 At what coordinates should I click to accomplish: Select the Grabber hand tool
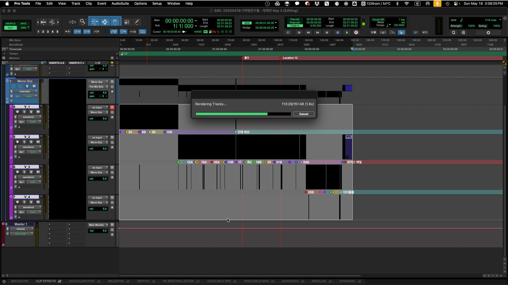click(115, 22)
